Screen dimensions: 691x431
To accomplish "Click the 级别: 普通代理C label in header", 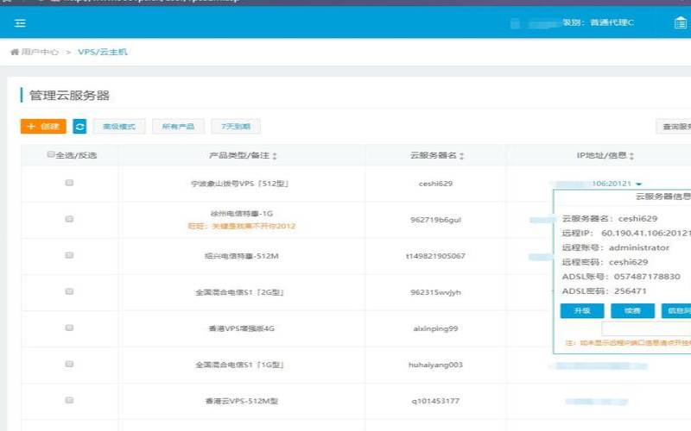I will tap(598, 23).
